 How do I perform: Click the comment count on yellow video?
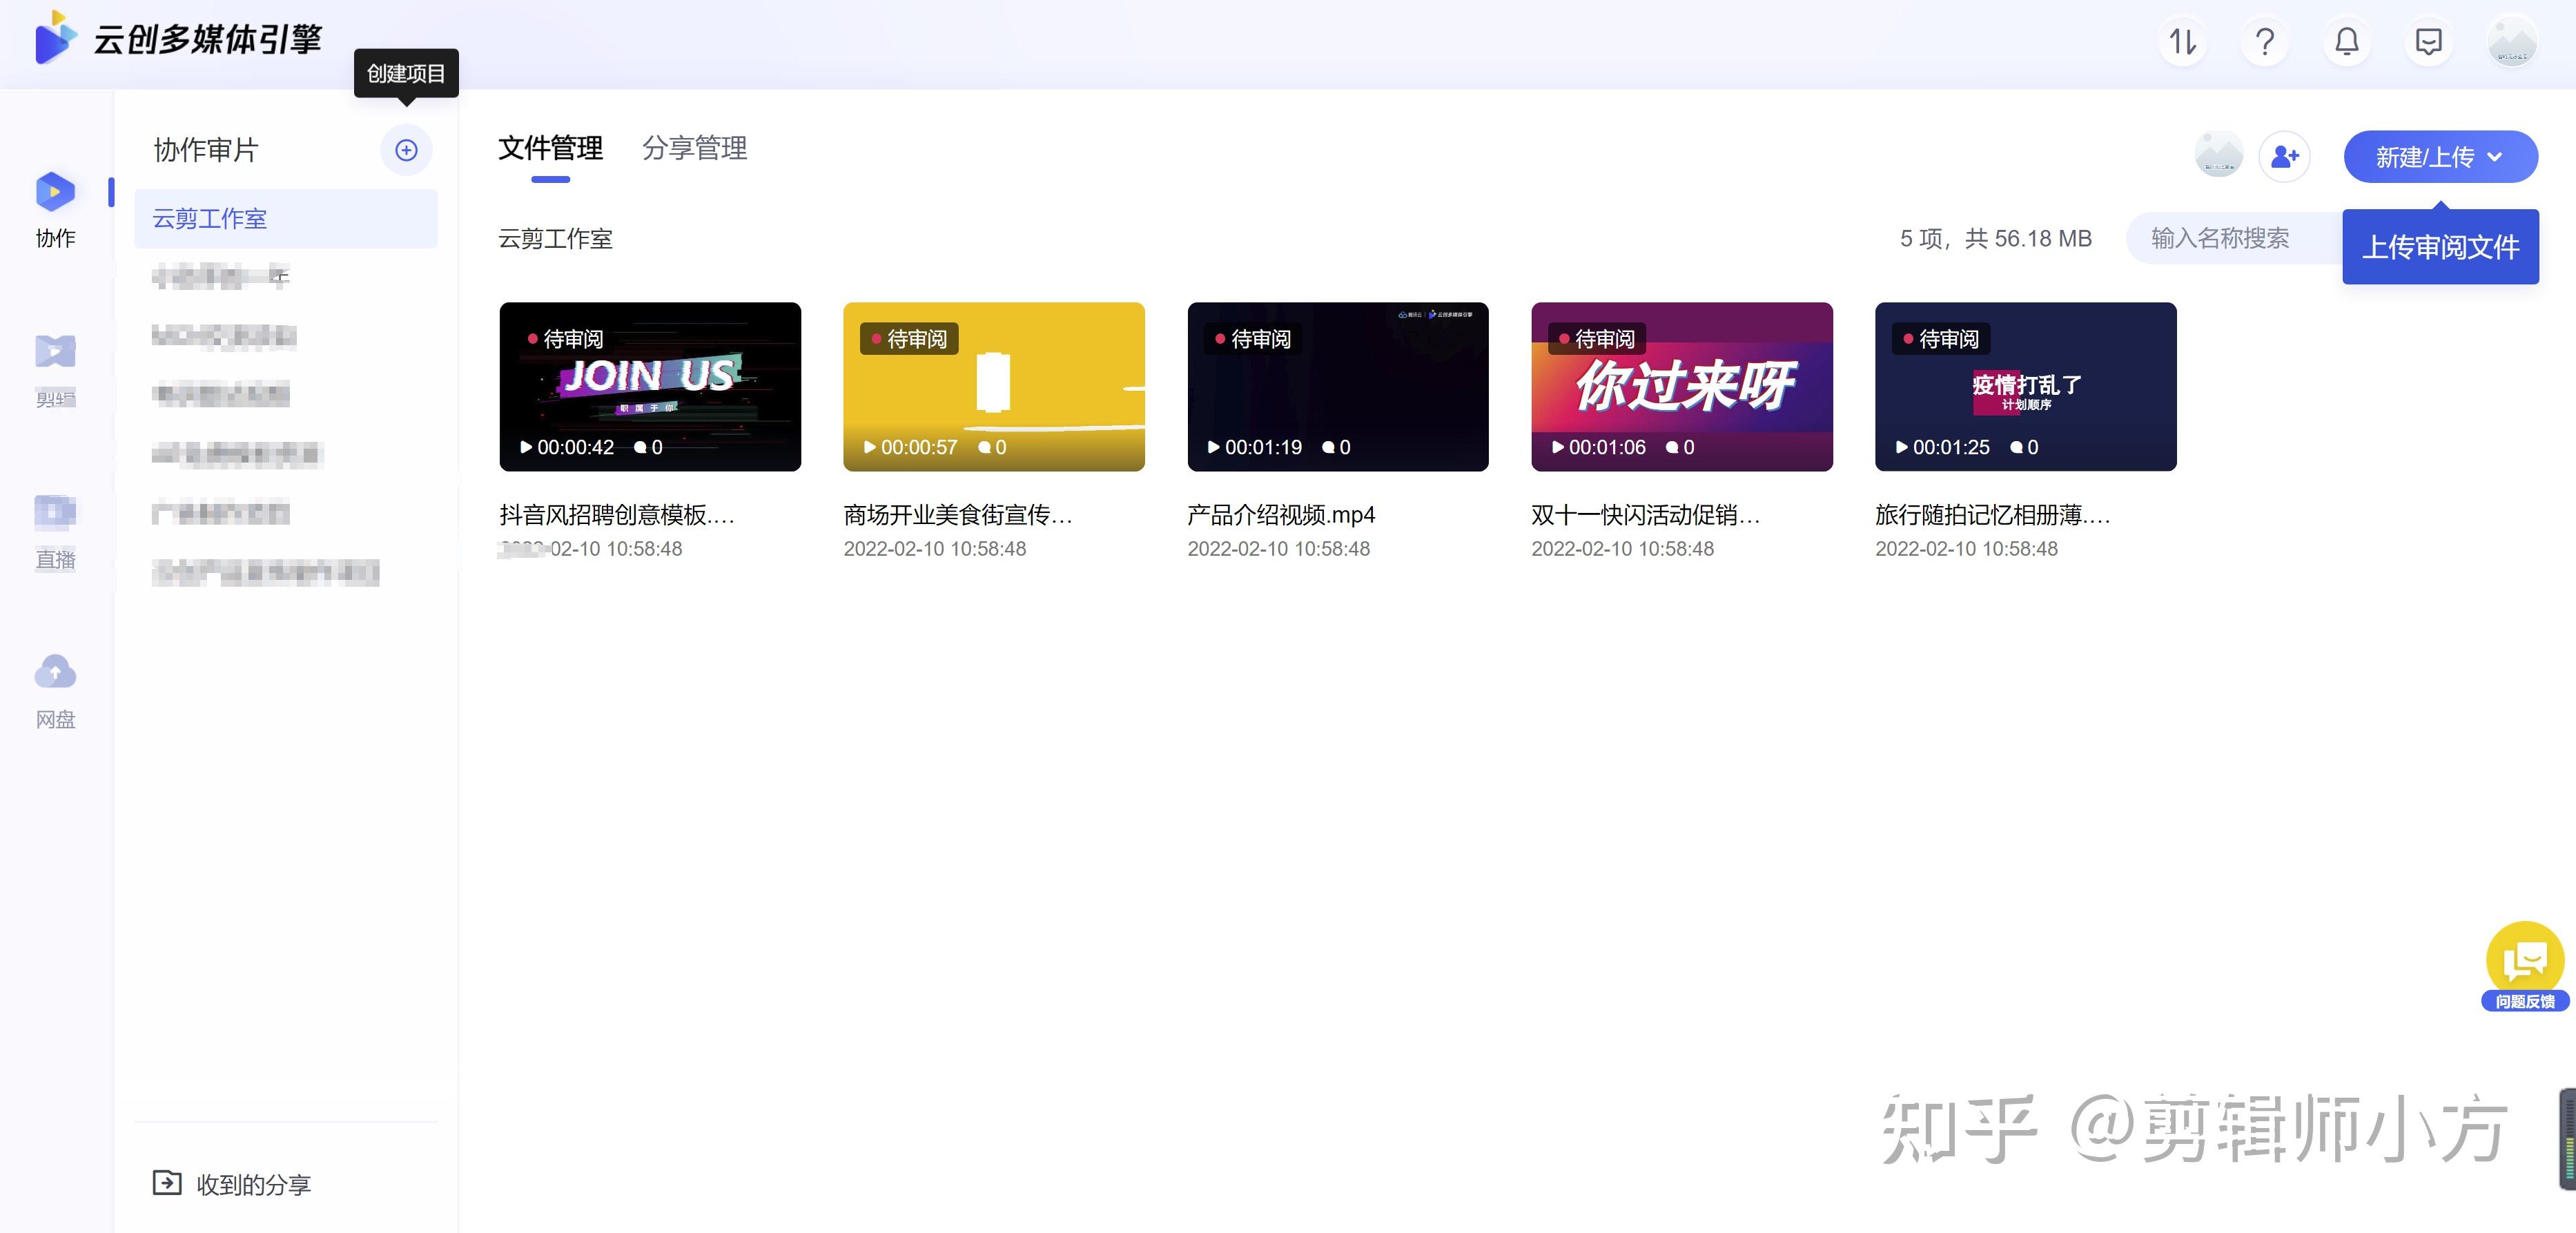pyautogui.click(x=993, y=447)
